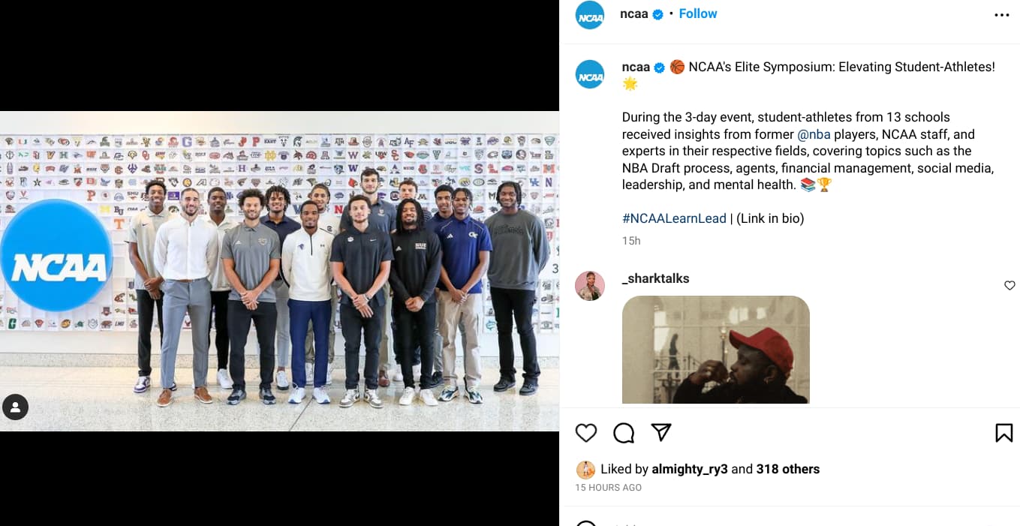Show the 318 others who liked
Viewport: 1020px width, 526px height.
(788, 469)
